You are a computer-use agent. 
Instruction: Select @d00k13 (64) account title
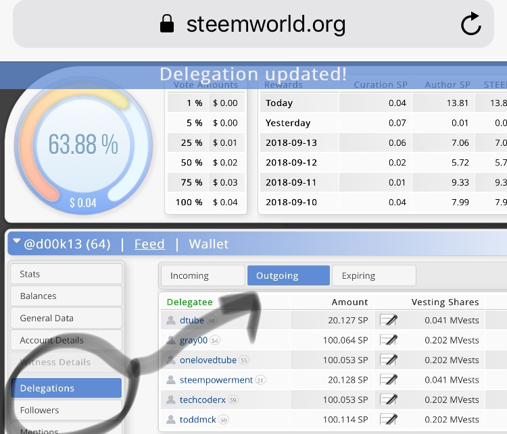tap(67, 244)
